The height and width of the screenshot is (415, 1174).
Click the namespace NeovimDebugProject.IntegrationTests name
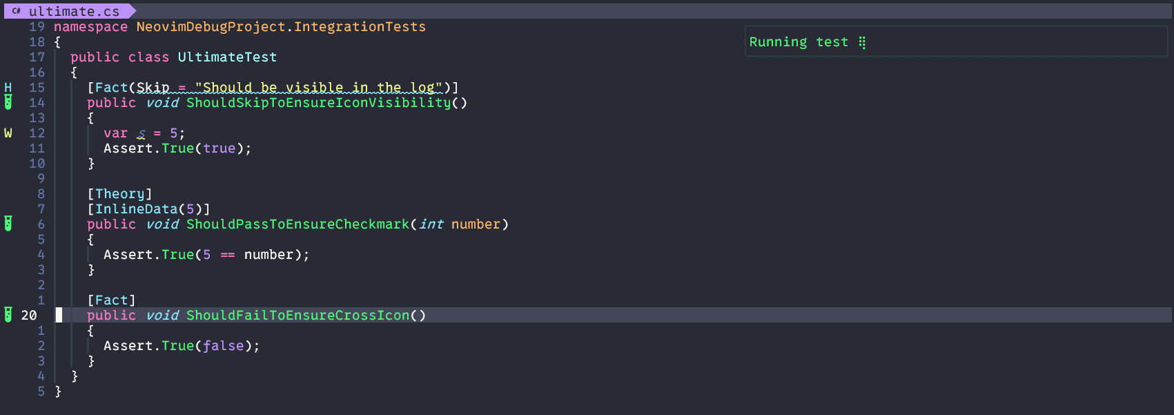(281, 26)
